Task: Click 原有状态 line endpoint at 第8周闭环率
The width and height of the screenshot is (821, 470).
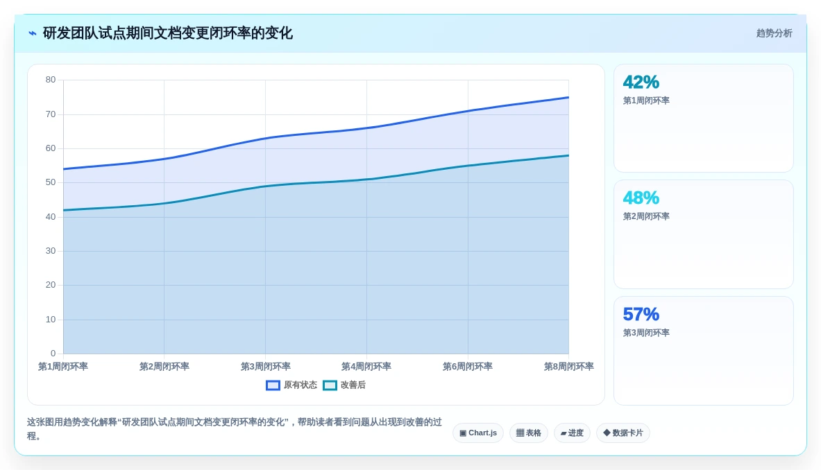Action: click(x=568, y=97)
